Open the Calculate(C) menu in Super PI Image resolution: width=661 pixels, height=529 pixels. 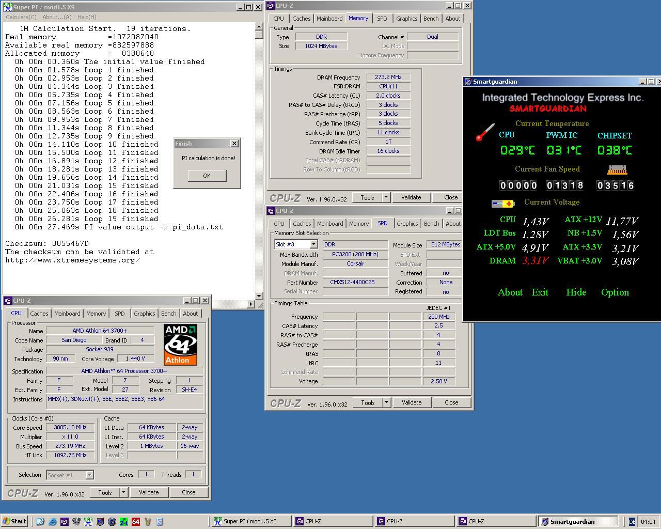21,17
